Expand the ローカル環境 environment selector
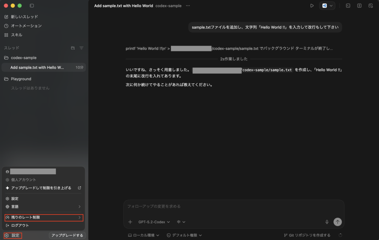The width and height of the screenshot is (379, 240). [143, 235]
